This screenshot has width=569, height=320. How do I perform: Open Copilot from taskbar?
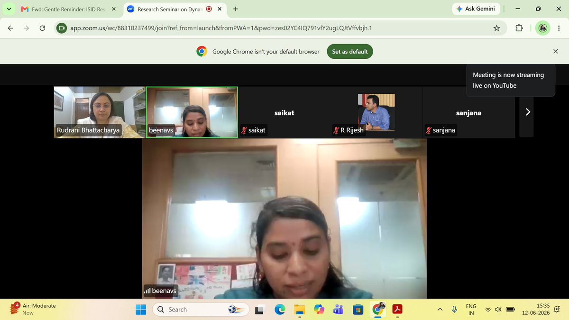319,310
